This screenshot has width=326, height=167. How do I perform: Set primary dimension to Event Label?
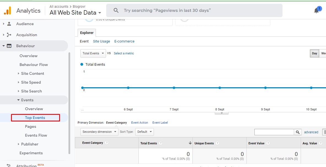point(160,123)
